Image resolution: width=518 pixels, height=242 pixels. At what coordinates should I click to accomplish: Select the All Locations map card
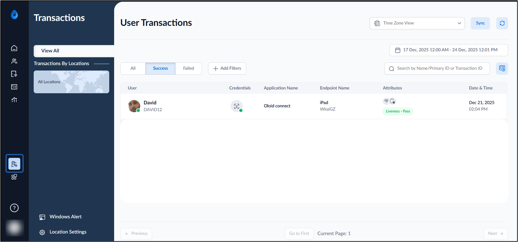tap(71, 82)
